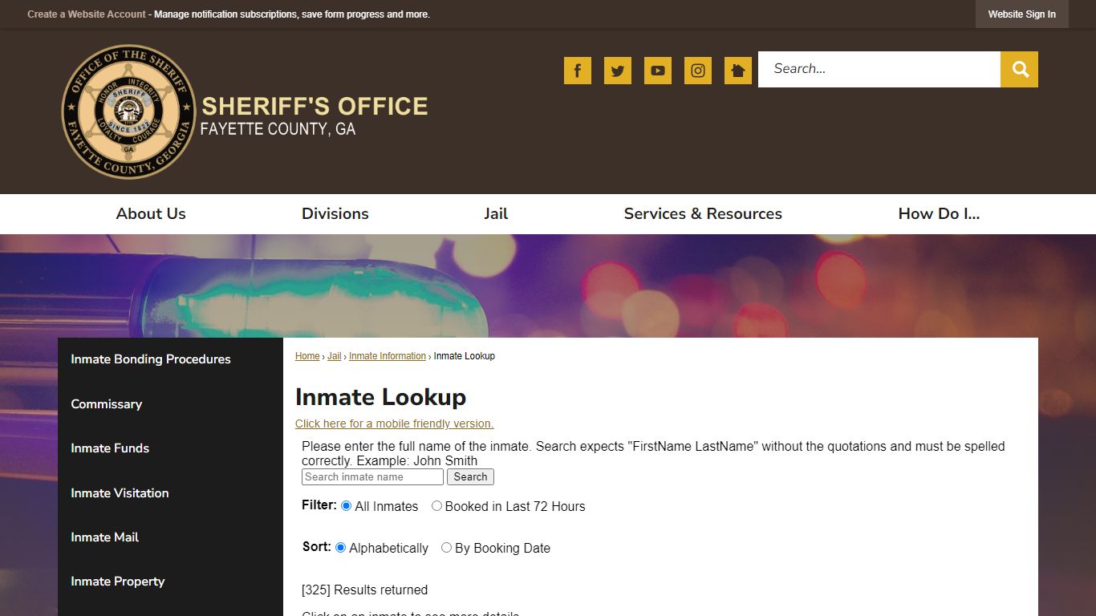The height and width of the screenshot is (616, 1096).
Task: Open the Facebook social media icon
Action: pyautogui.click(x=577, y=71)
